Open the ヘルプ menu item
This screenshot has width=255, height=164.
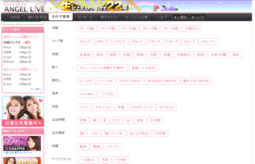[x=161, y=17]
